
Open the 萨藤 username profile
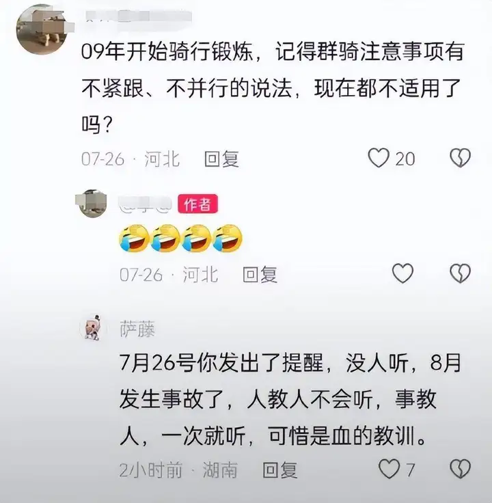click(137, 329)
